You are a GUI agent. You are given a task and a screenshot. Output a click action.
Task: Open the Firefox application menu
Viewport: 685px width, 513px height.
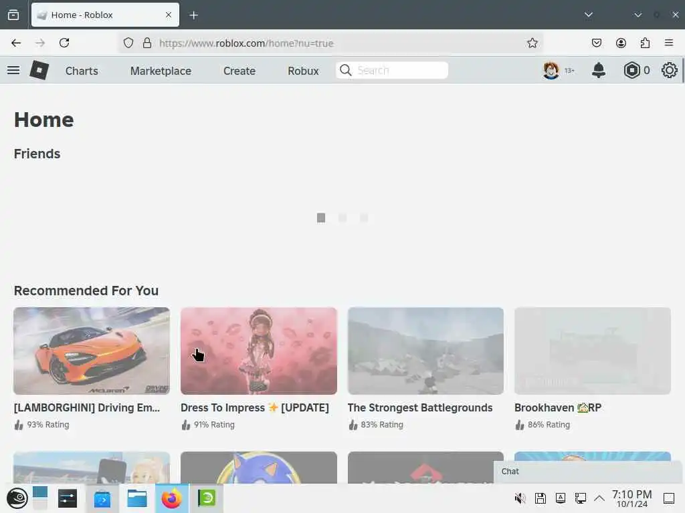[669, 43]
